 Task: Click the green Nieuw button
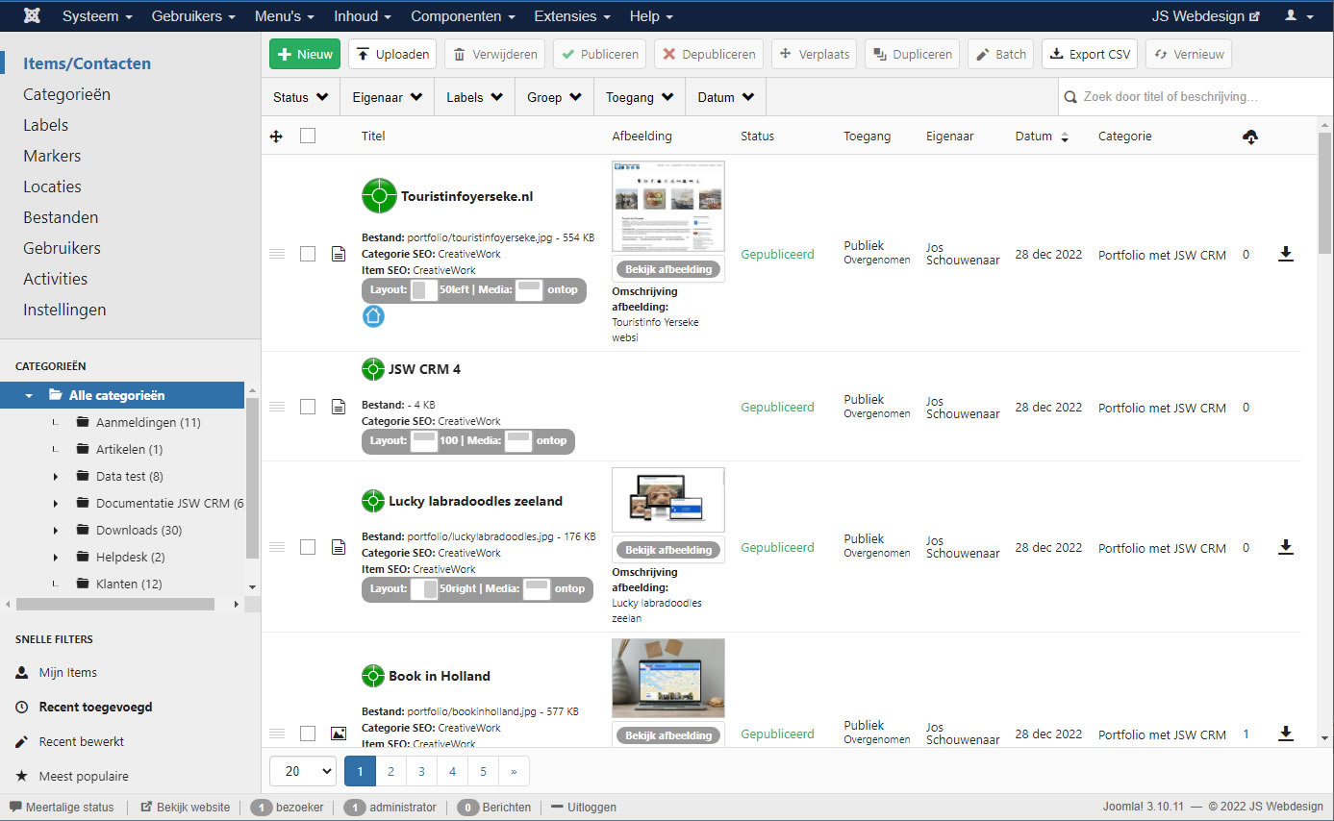coord(305,54)
